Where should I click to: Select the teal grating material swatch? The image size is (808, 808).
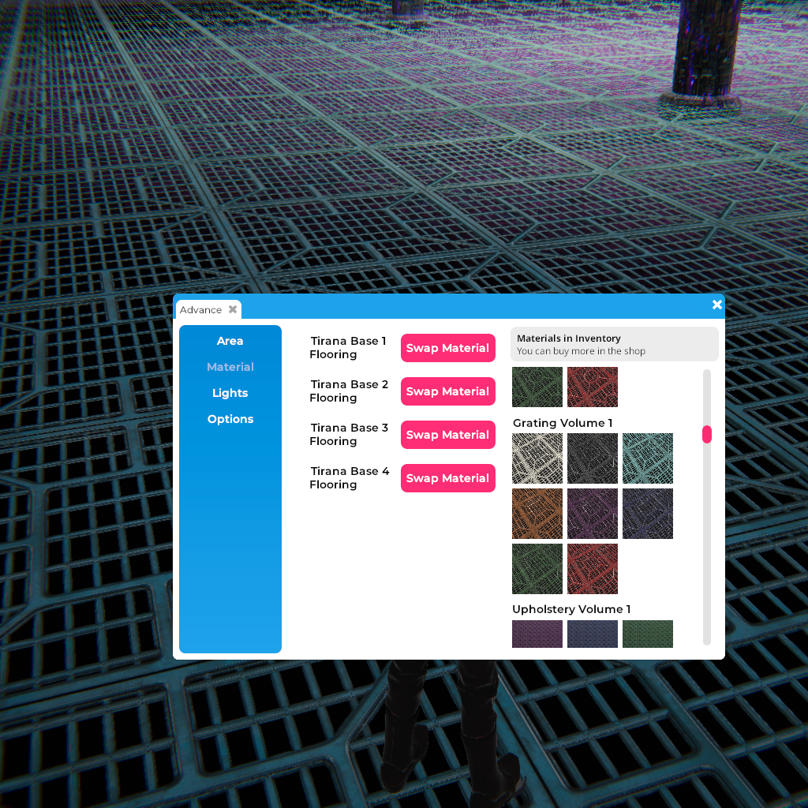[648, 458]
